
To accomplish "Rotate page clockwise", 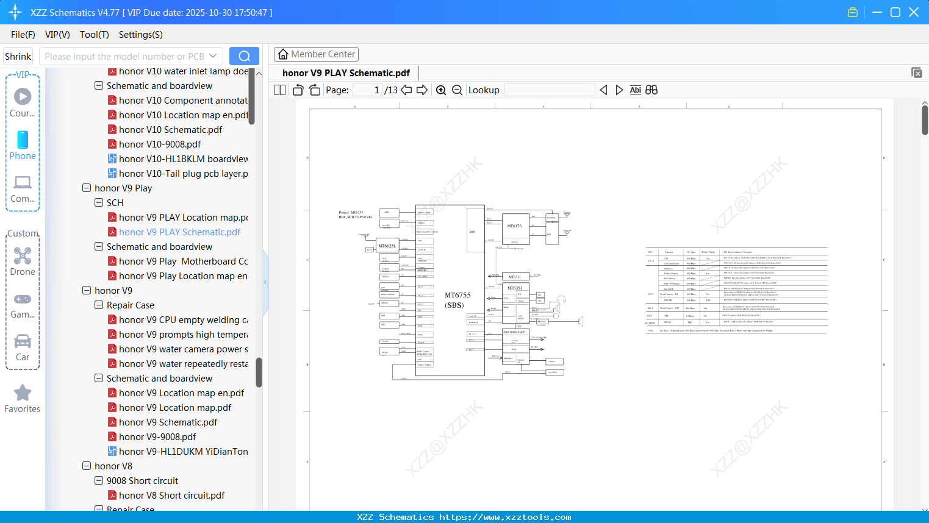I will tap(314, 90).
